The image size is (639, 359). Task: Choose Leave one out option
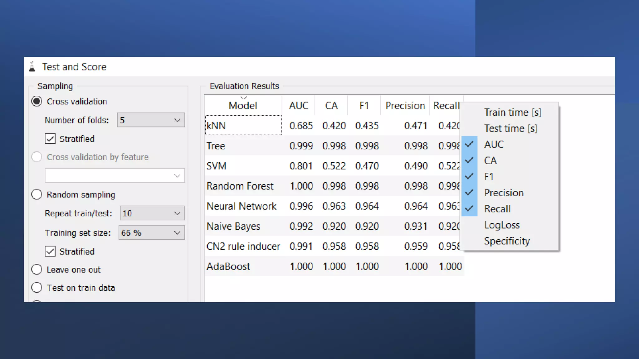[37, 269]
